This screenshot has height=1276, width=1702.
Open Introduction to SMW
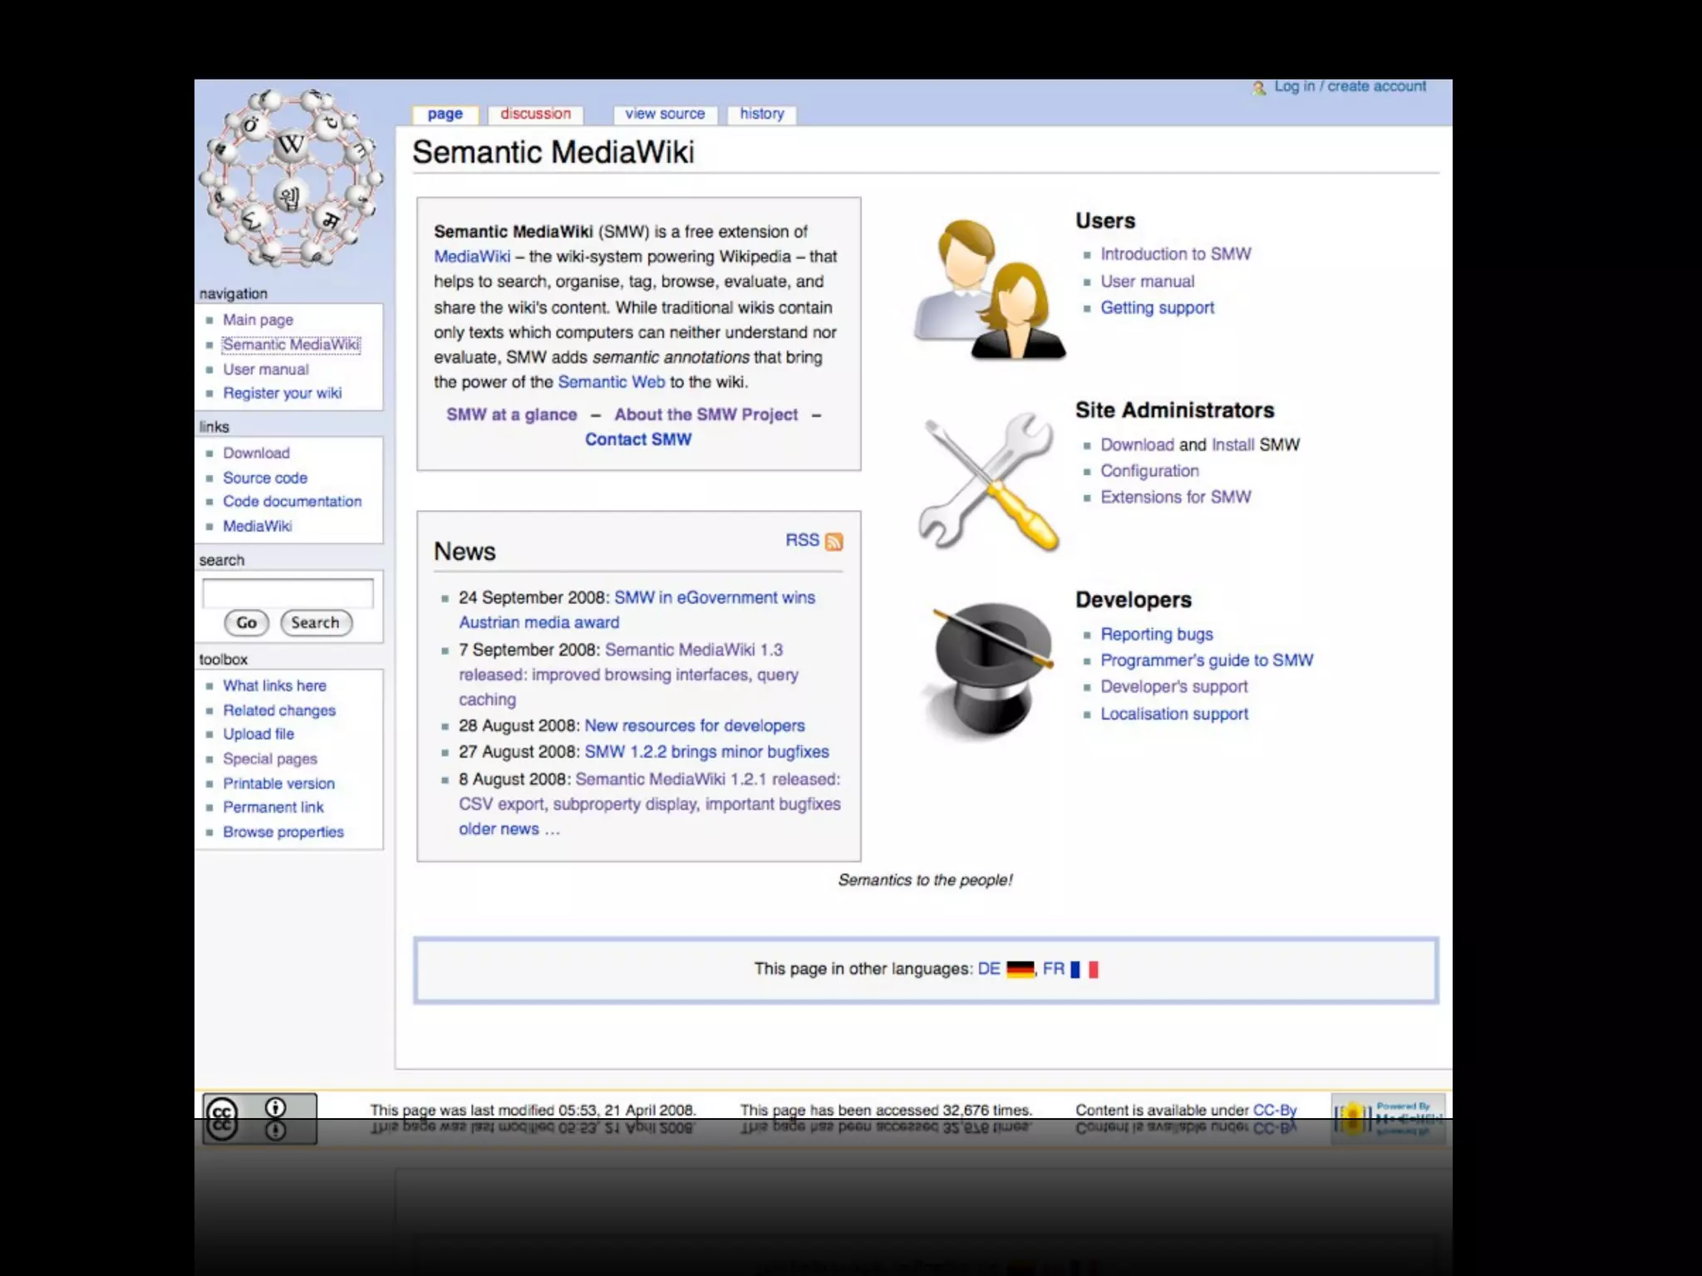pos(1176,254)
